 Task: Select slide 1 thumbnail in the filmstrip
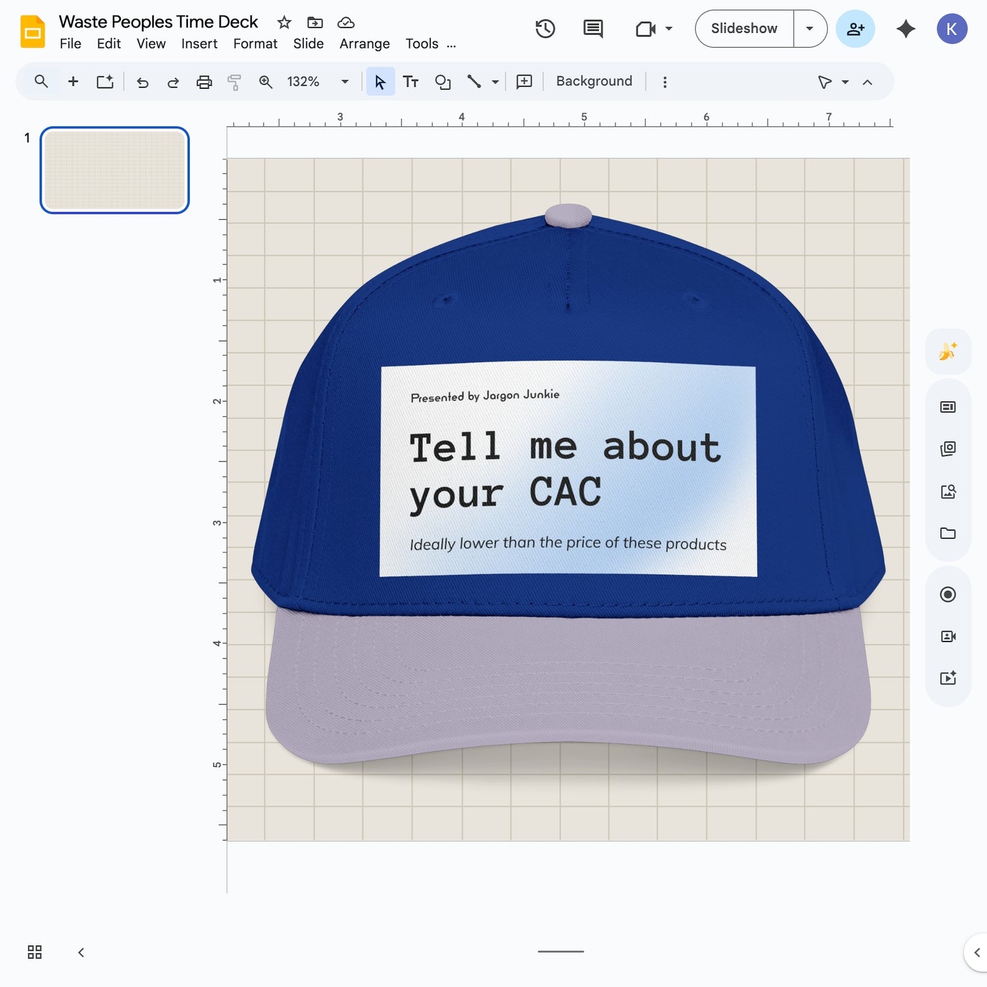coord(114,170)
